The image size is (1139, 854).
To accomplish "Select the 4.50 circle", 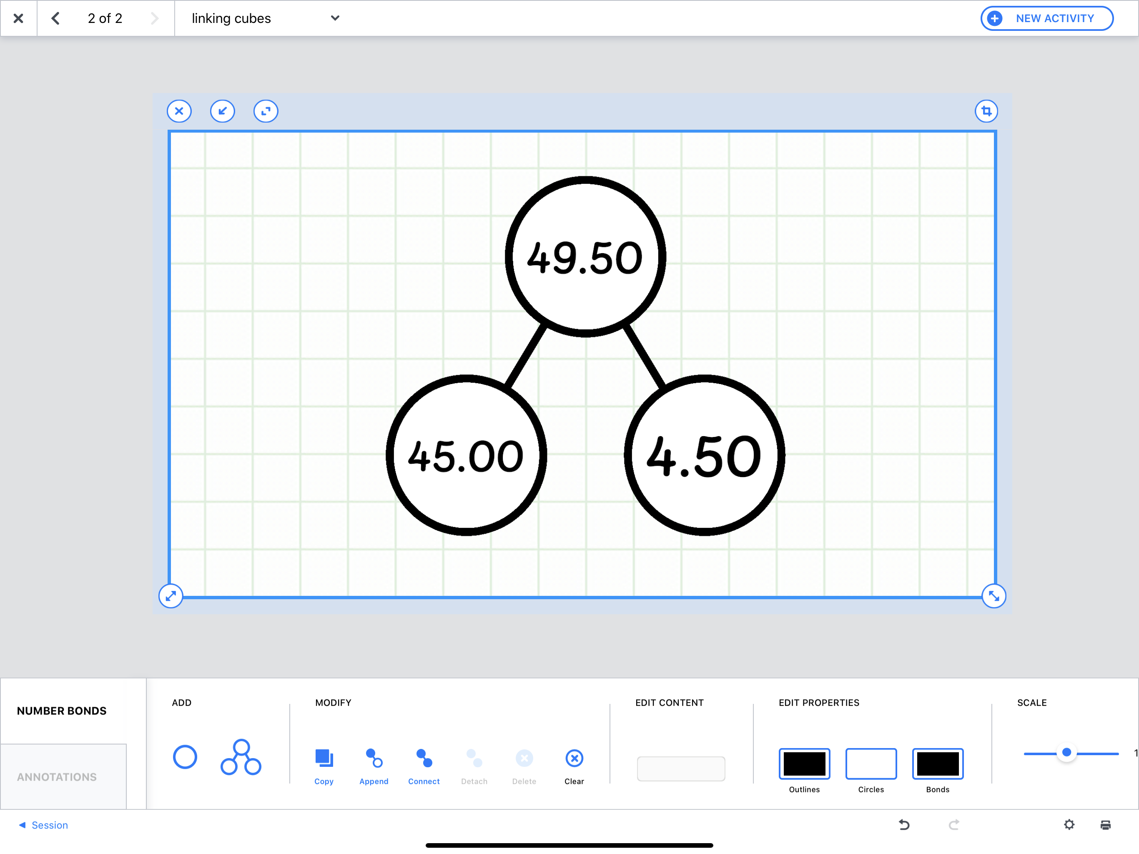I will point(704,455).
